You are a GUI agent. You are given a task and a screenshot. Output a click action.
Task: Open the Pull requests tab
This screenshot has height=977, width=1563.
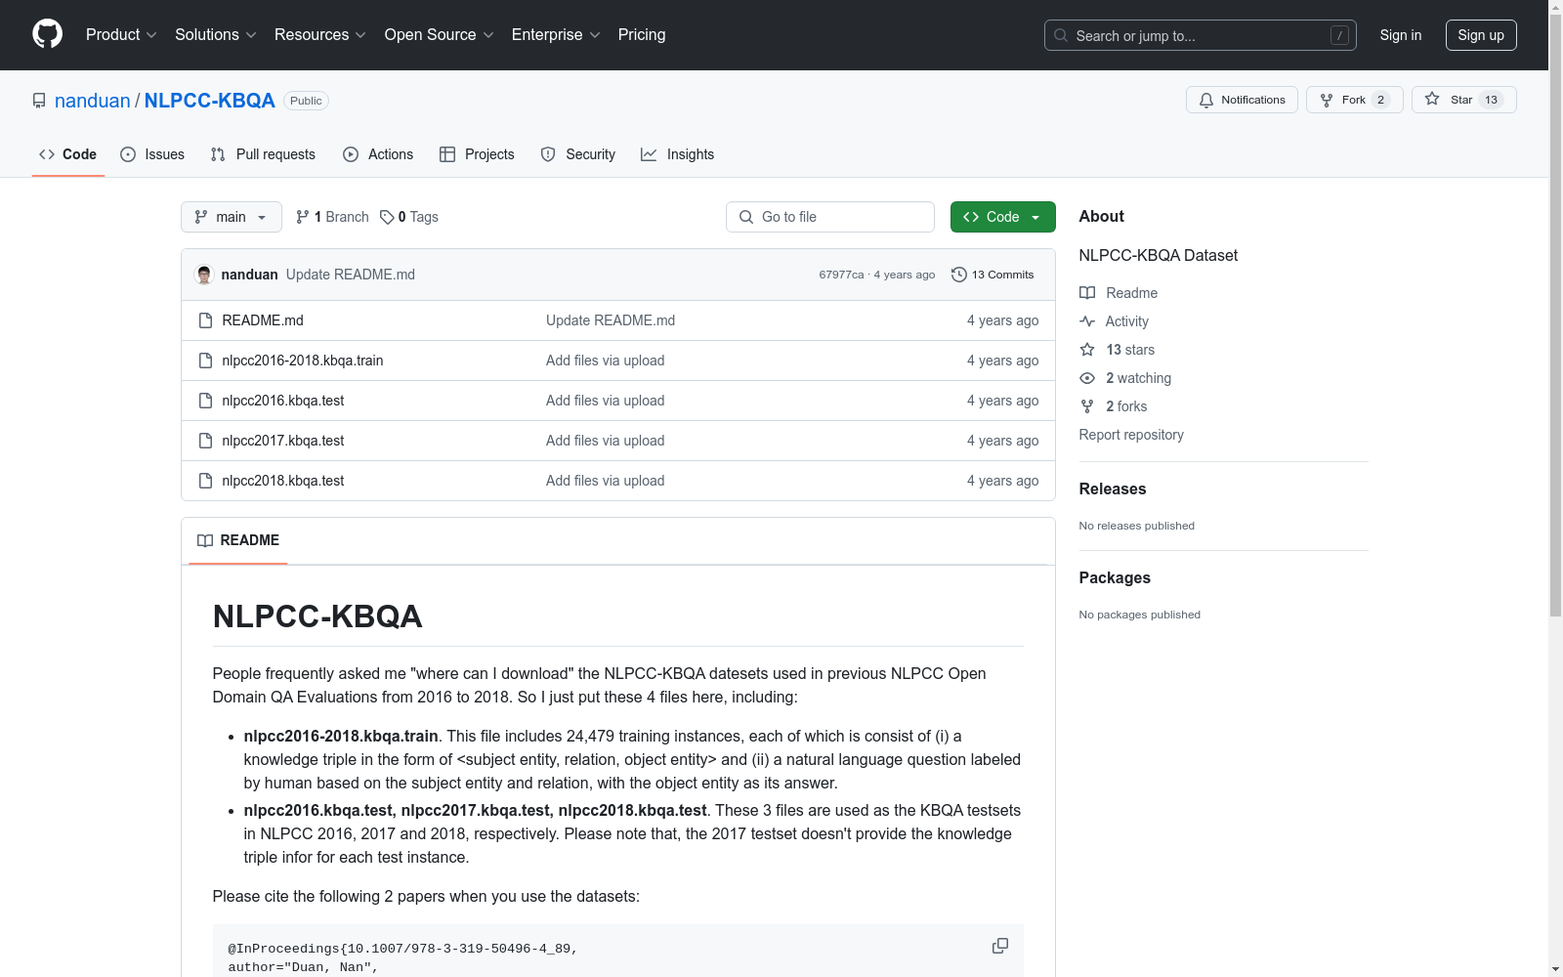[263, 154]
